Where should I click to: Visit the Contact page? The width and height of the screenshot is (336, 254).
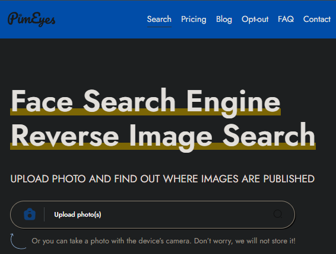(317, 19)
